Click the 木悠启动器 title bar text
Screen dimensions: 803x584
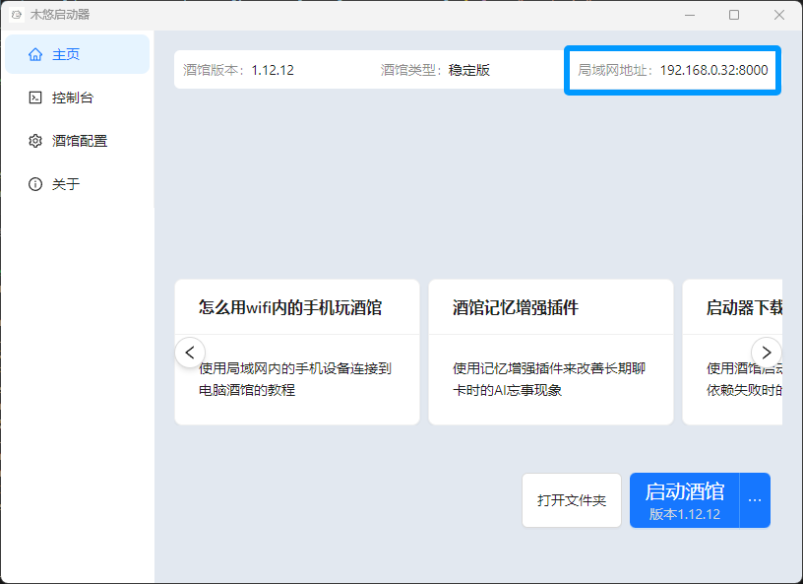[x=60, y=15]
